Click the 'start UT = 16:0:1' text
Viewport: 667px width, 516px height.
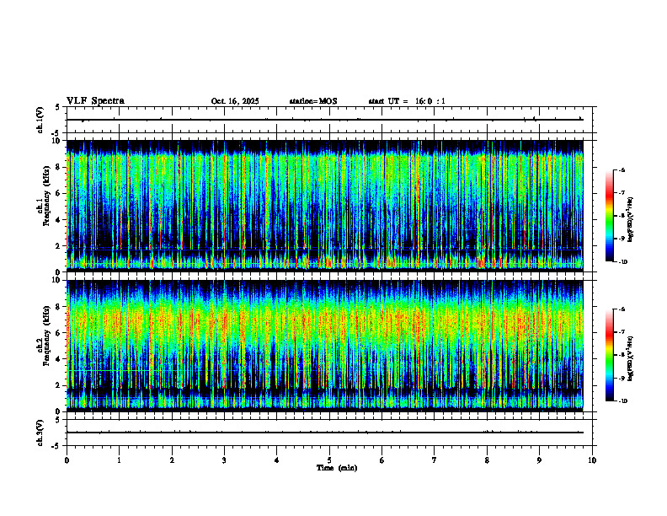tap(407, 101)
